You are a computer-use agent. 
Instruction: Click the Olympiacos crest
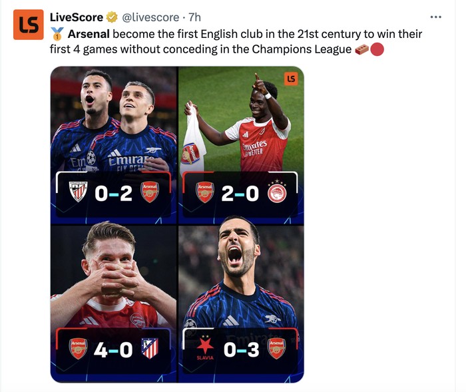click(276, 192)
